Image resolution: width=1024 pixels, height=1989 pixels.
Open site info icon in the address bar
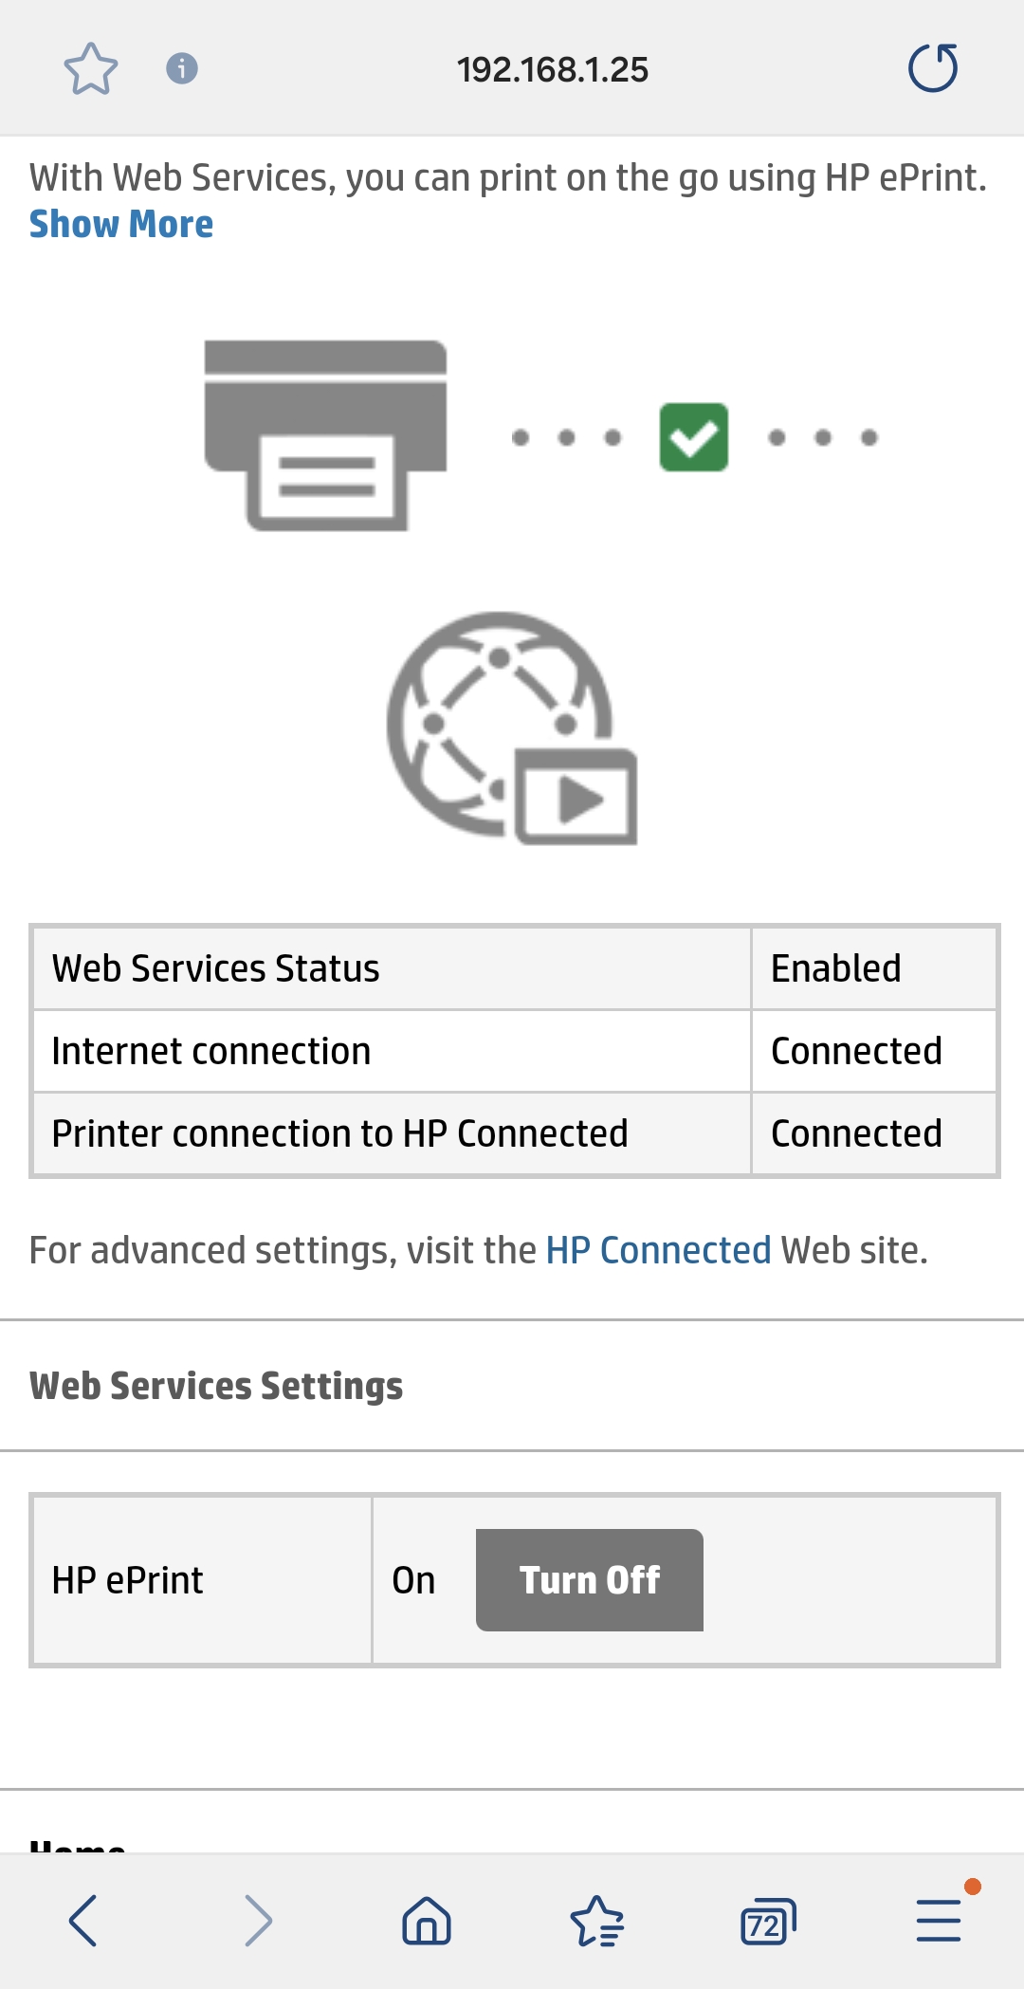pos(181,68)
